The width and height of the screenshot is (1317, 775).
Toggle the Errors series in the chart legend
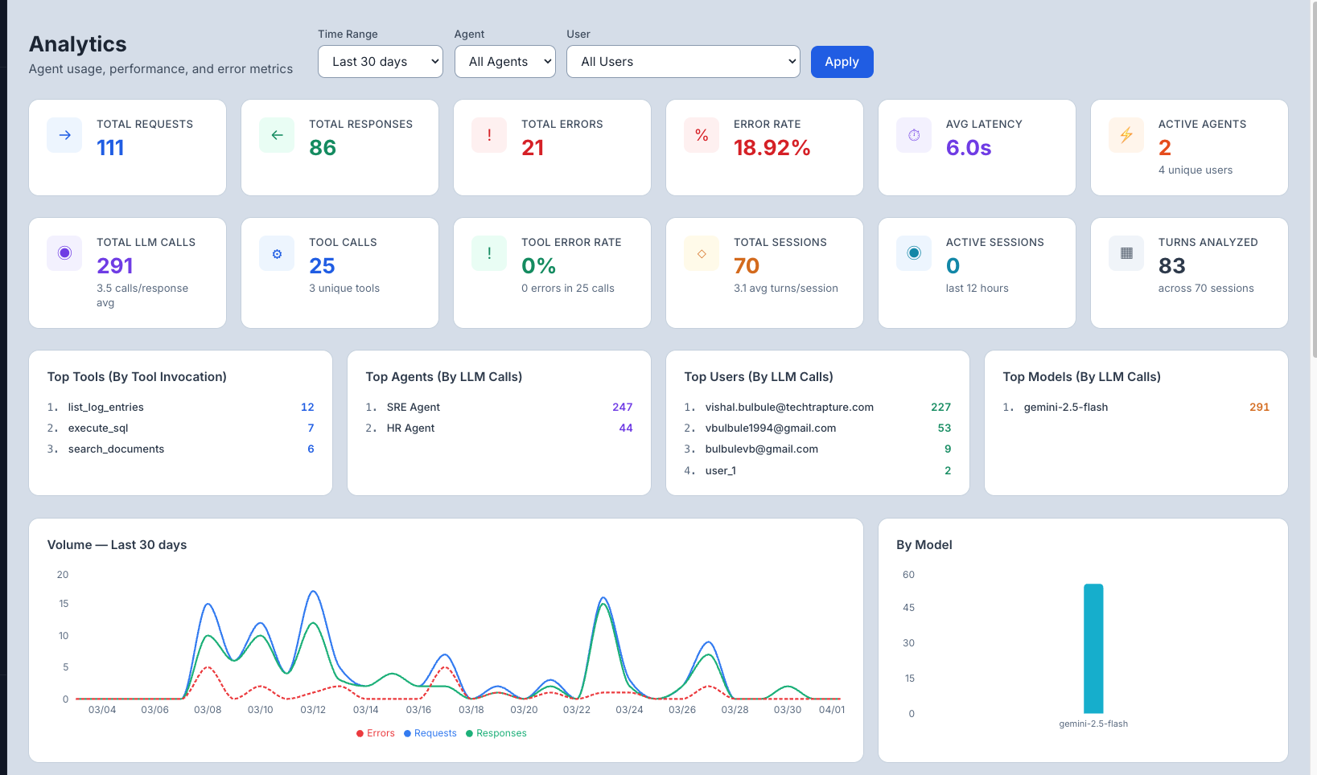pyautogui.click(x=375, y=732)
